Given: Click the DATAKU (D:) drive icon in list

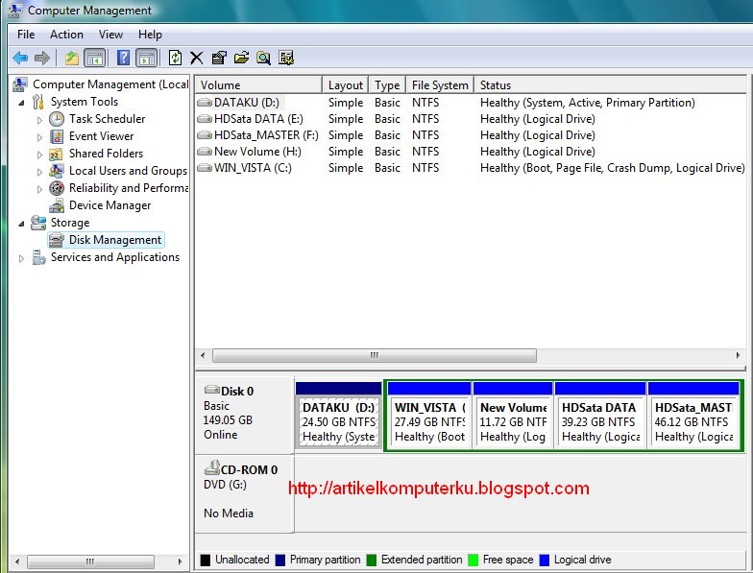Looking at the screenshot, I should click(205, 103).
